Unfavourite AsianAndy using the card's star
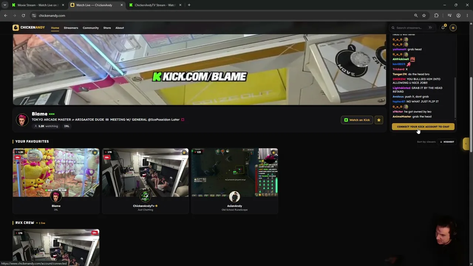 273,152
